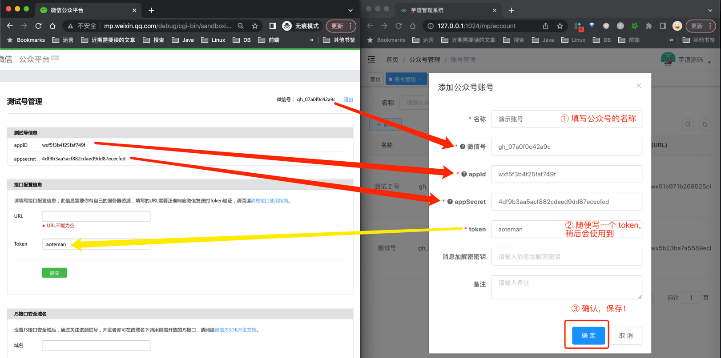The width and height of the screenshot is (721, 358).
Task: Open the 消息接口使用指南 link
Action: (x=270, y=201)
